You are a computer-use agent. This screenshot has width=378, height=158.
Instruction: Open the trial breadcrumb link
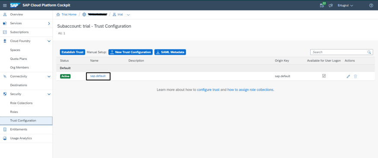tap(120, 15)
